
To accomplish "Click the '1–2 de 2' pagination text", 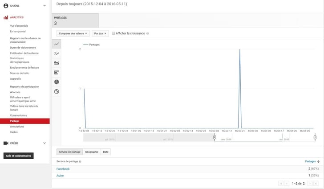I will (x=298, y=183).
